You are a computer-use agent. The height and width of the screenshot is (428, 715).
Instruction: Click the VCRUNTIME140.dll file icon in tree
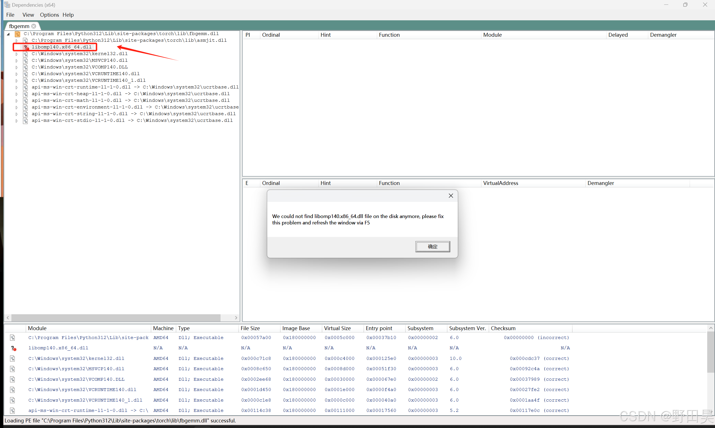(x=25, y=74)
